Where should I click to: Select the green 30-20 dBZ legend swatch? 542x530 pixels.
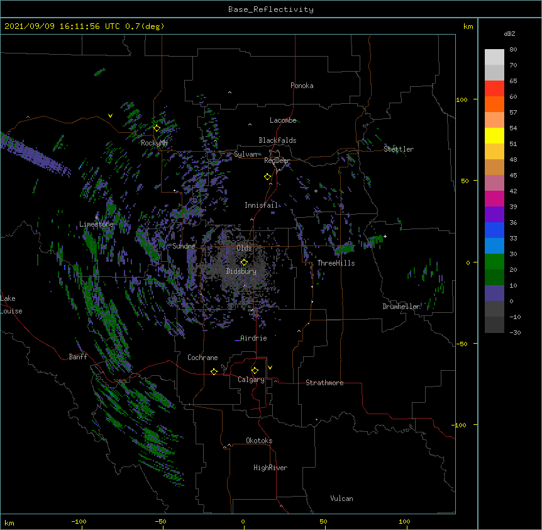pos(494,262)
